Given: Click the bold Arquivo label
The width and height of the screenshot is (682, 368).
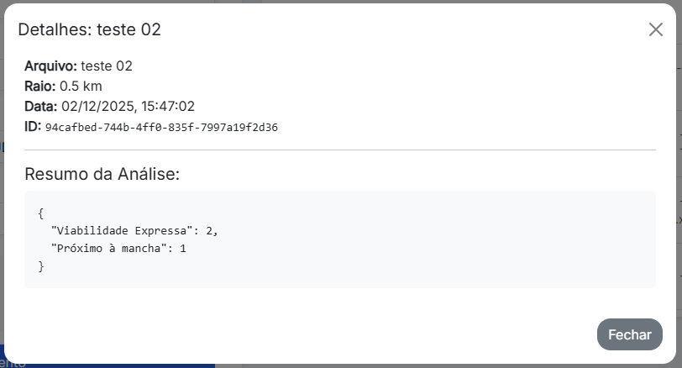Looking at the screenshot, I should [50, 66].
